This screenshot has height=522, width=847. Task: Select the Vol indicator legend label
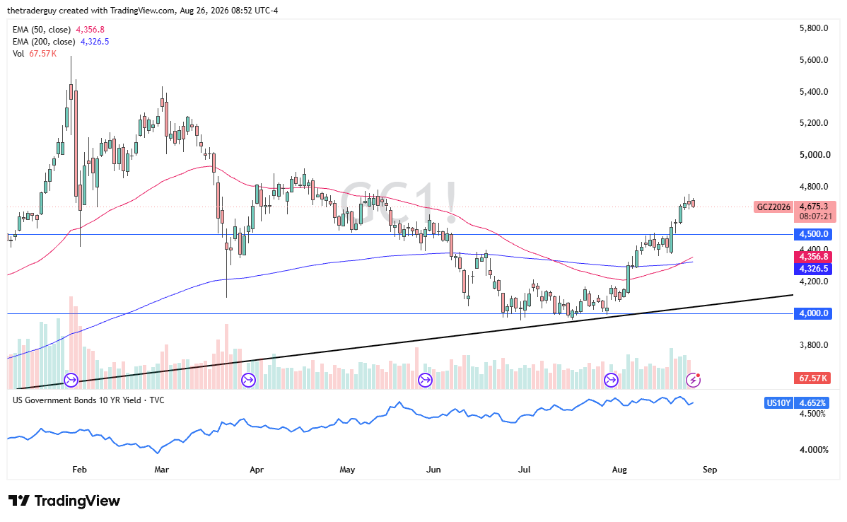[x=18, y=54]
